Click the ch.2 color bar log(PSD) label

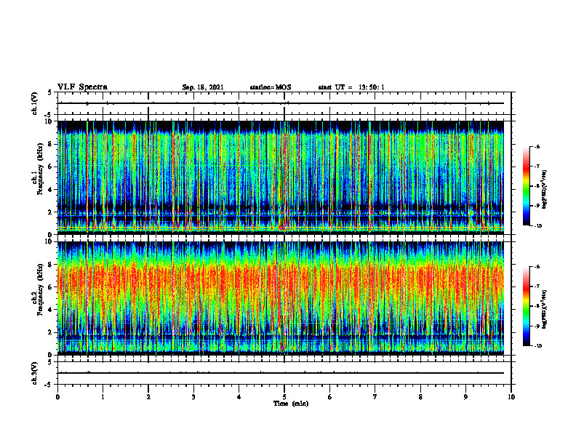pos(545,309)
